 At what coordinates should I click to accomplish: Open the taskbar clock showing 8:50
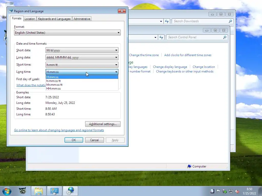249,191
